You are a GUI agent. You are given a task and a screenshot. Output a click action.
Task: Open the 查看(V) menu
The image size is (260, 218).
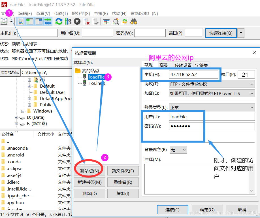(x=43, y=13)
